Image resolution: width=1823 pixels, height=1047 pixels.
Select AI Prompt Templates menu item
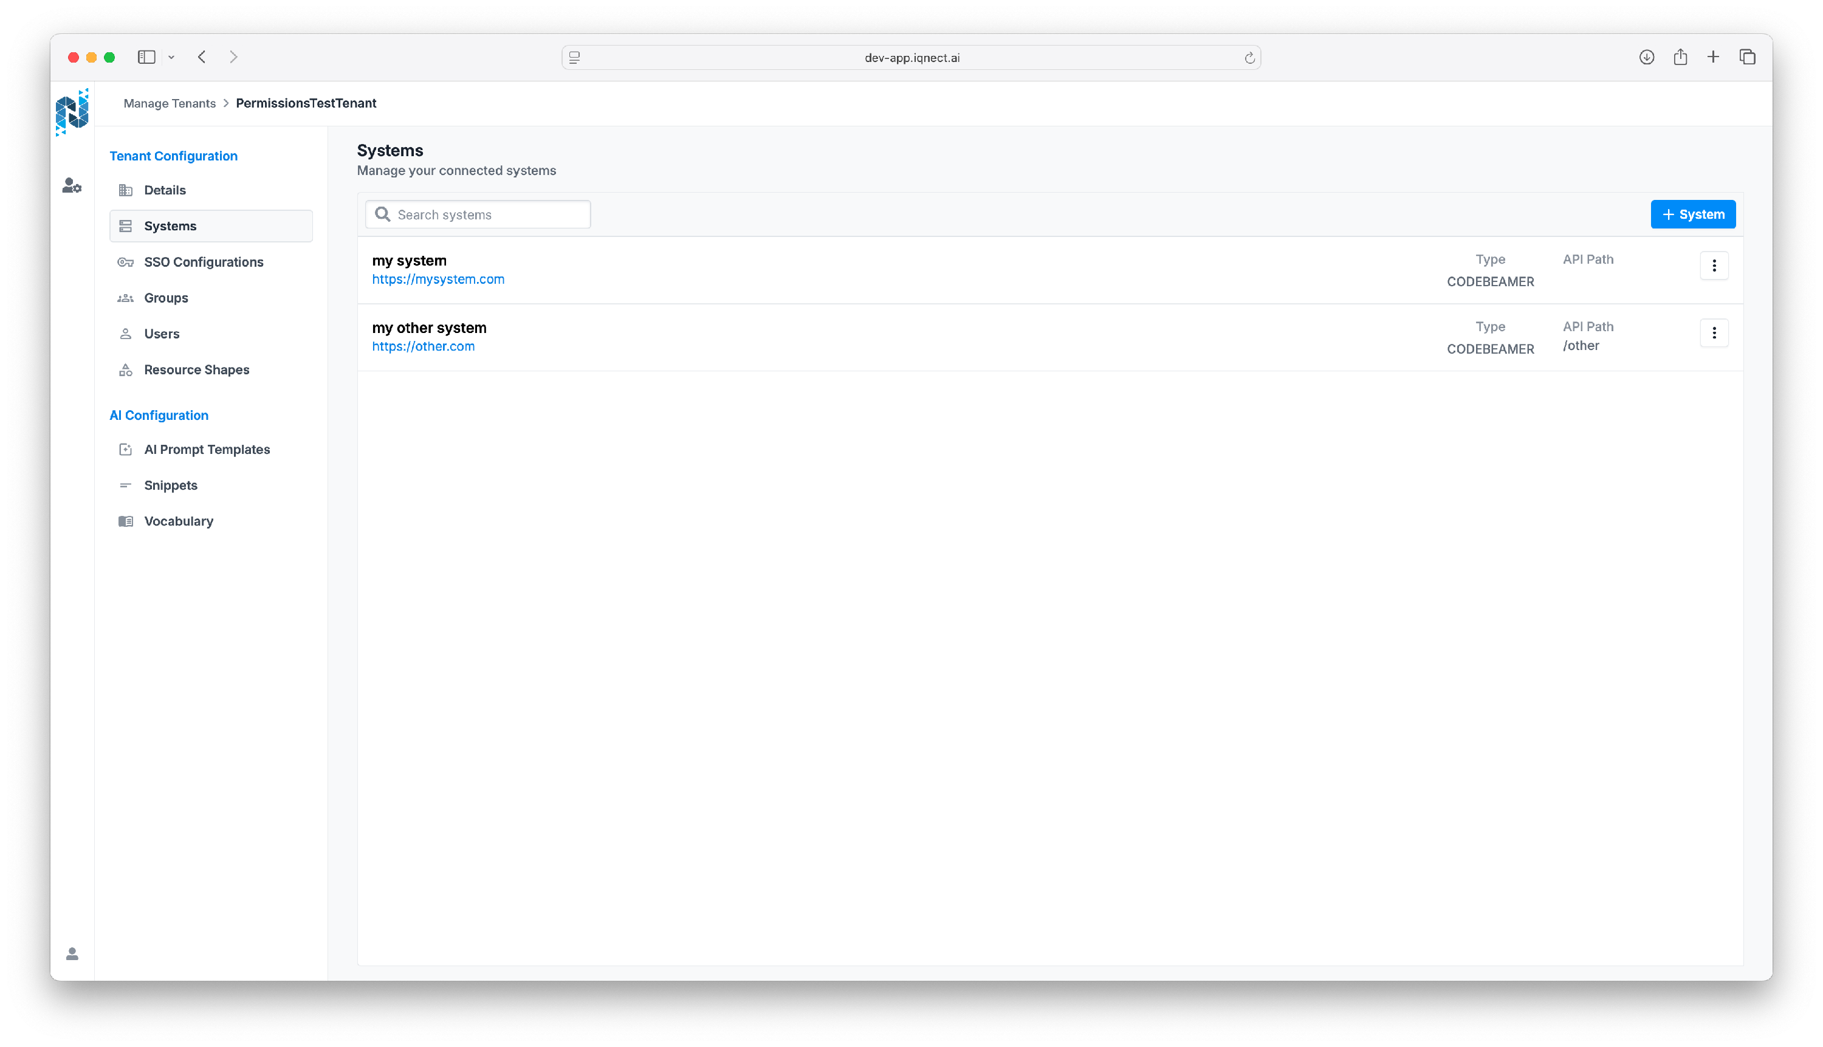(207, 450)
